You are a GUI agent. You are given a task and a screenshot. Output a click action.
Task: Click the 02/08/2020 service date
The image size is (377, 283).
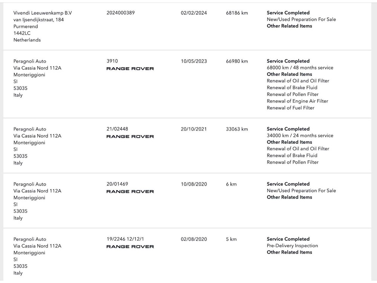point(194,239)
